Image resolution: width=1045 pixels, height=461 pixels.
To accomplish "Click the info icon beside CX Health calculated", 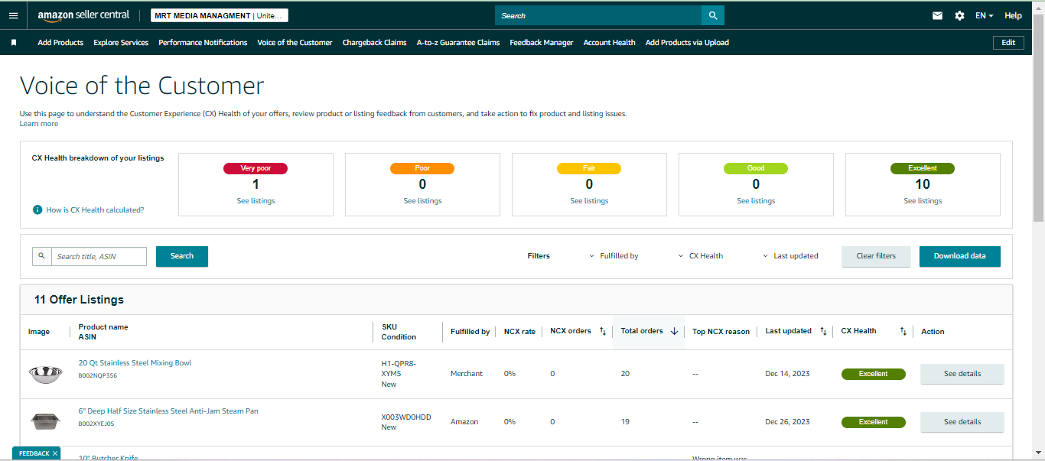I will [37, 209].
